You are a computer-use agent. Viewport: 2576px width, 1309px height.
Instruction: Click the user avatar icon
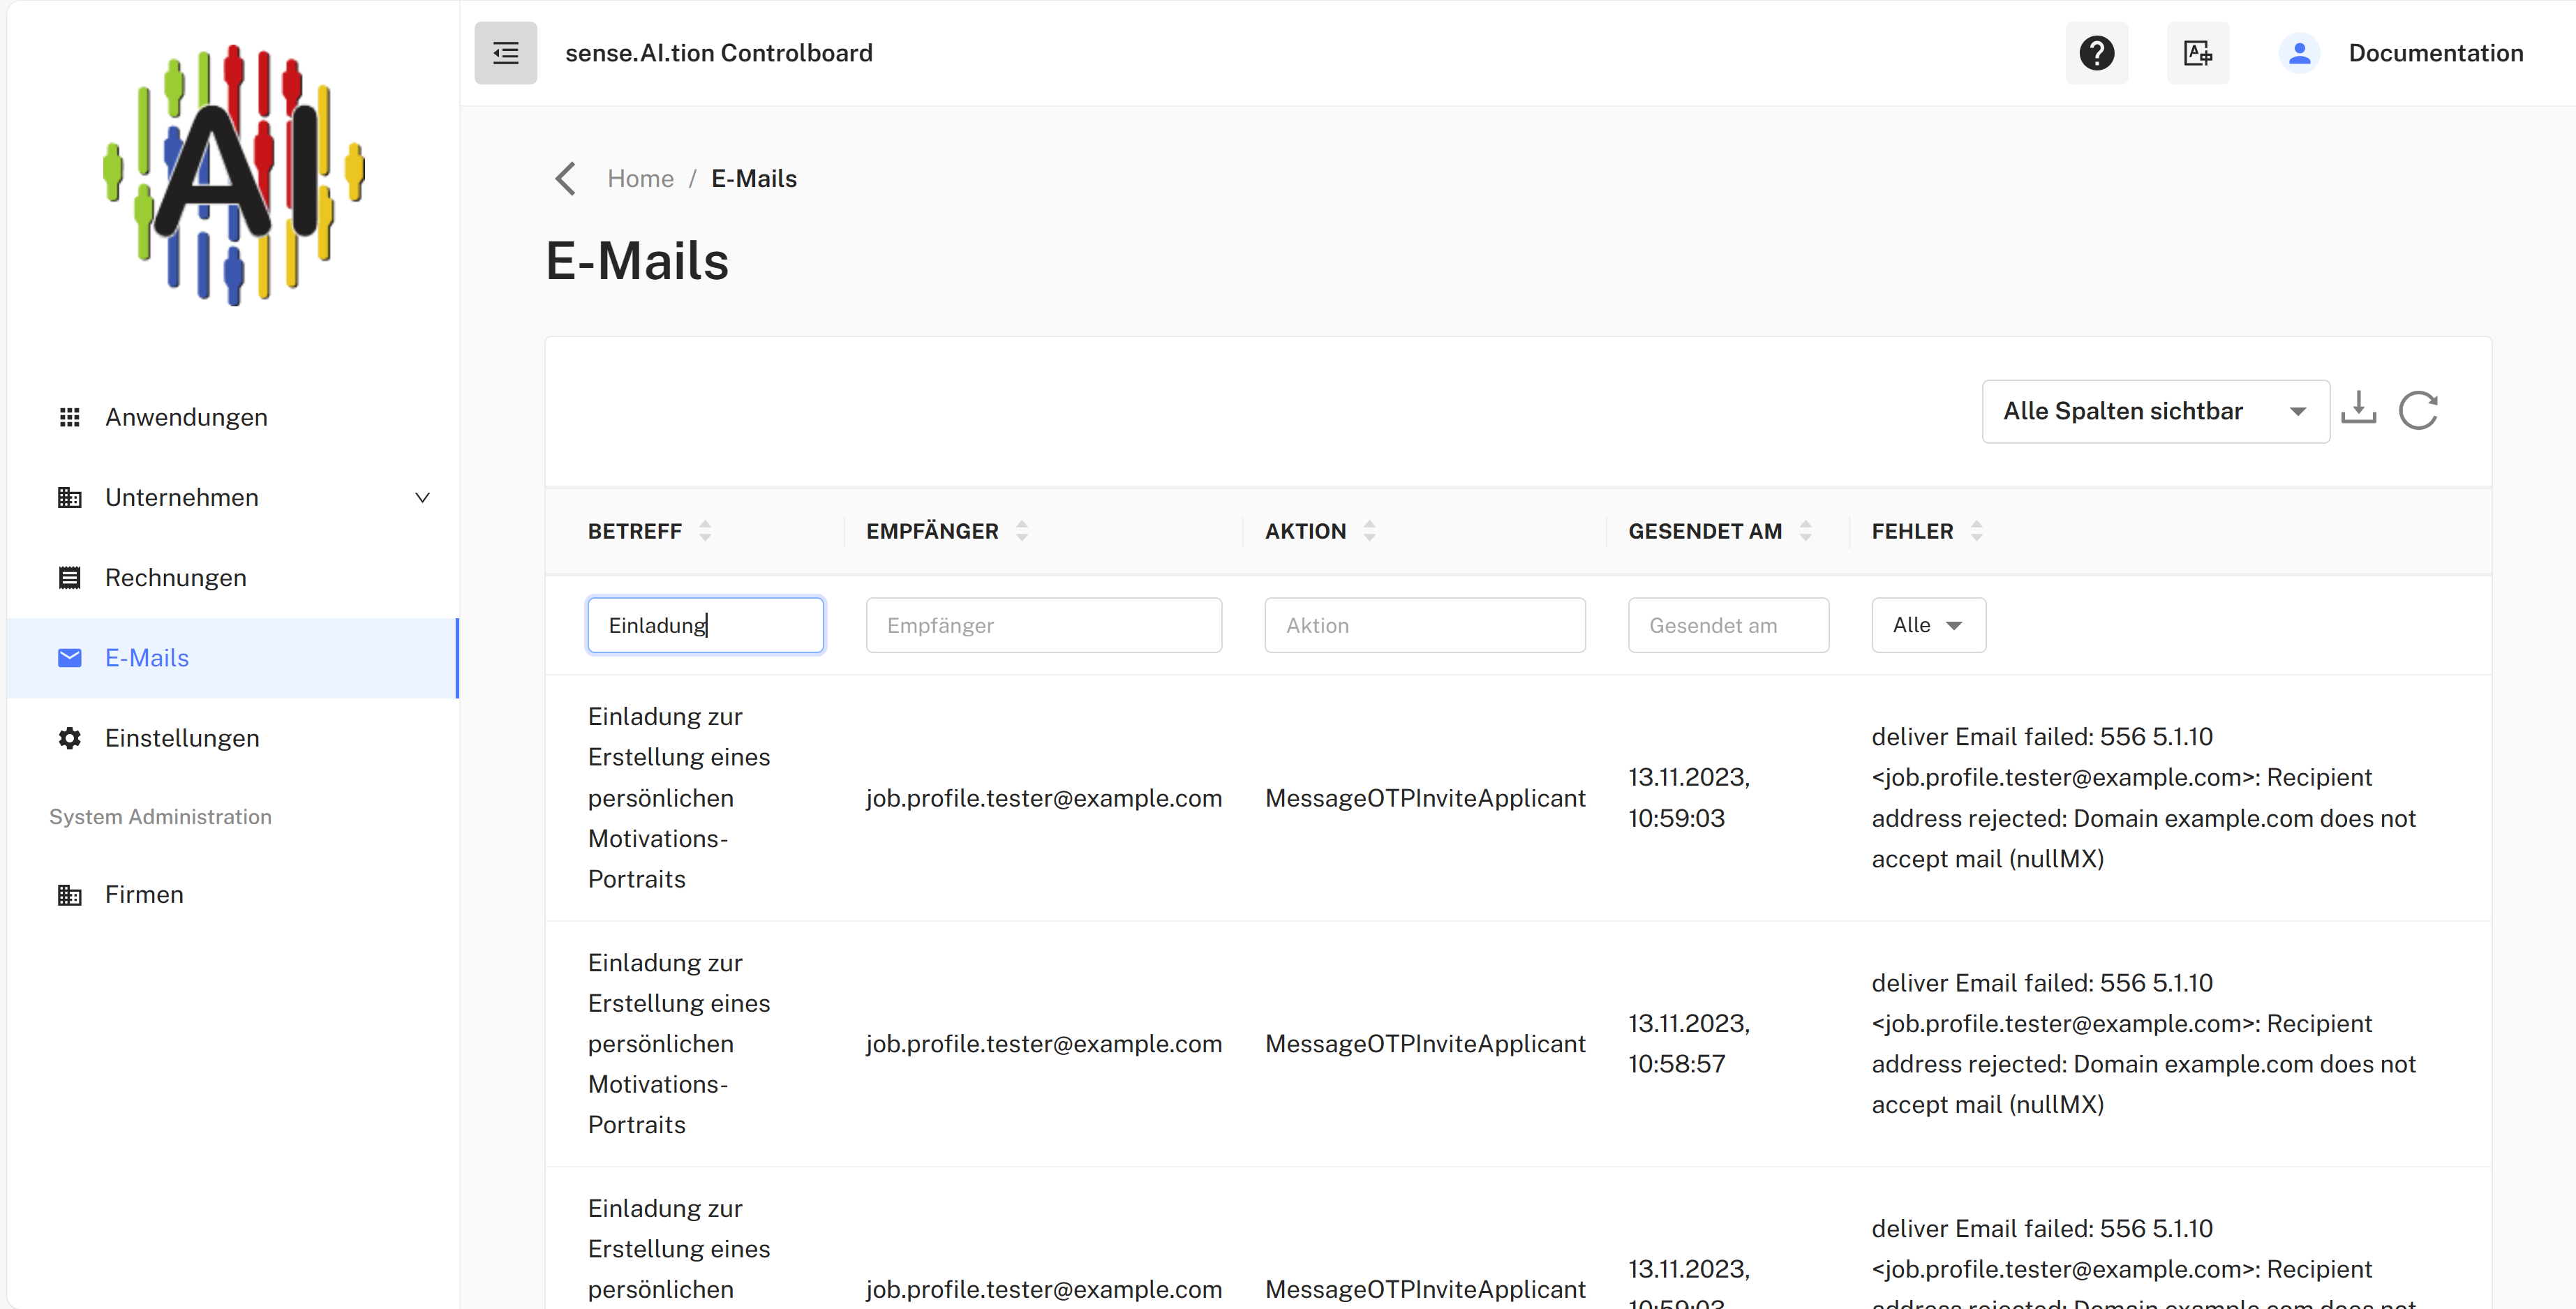pyautogui.click(x=2299, y=53)
